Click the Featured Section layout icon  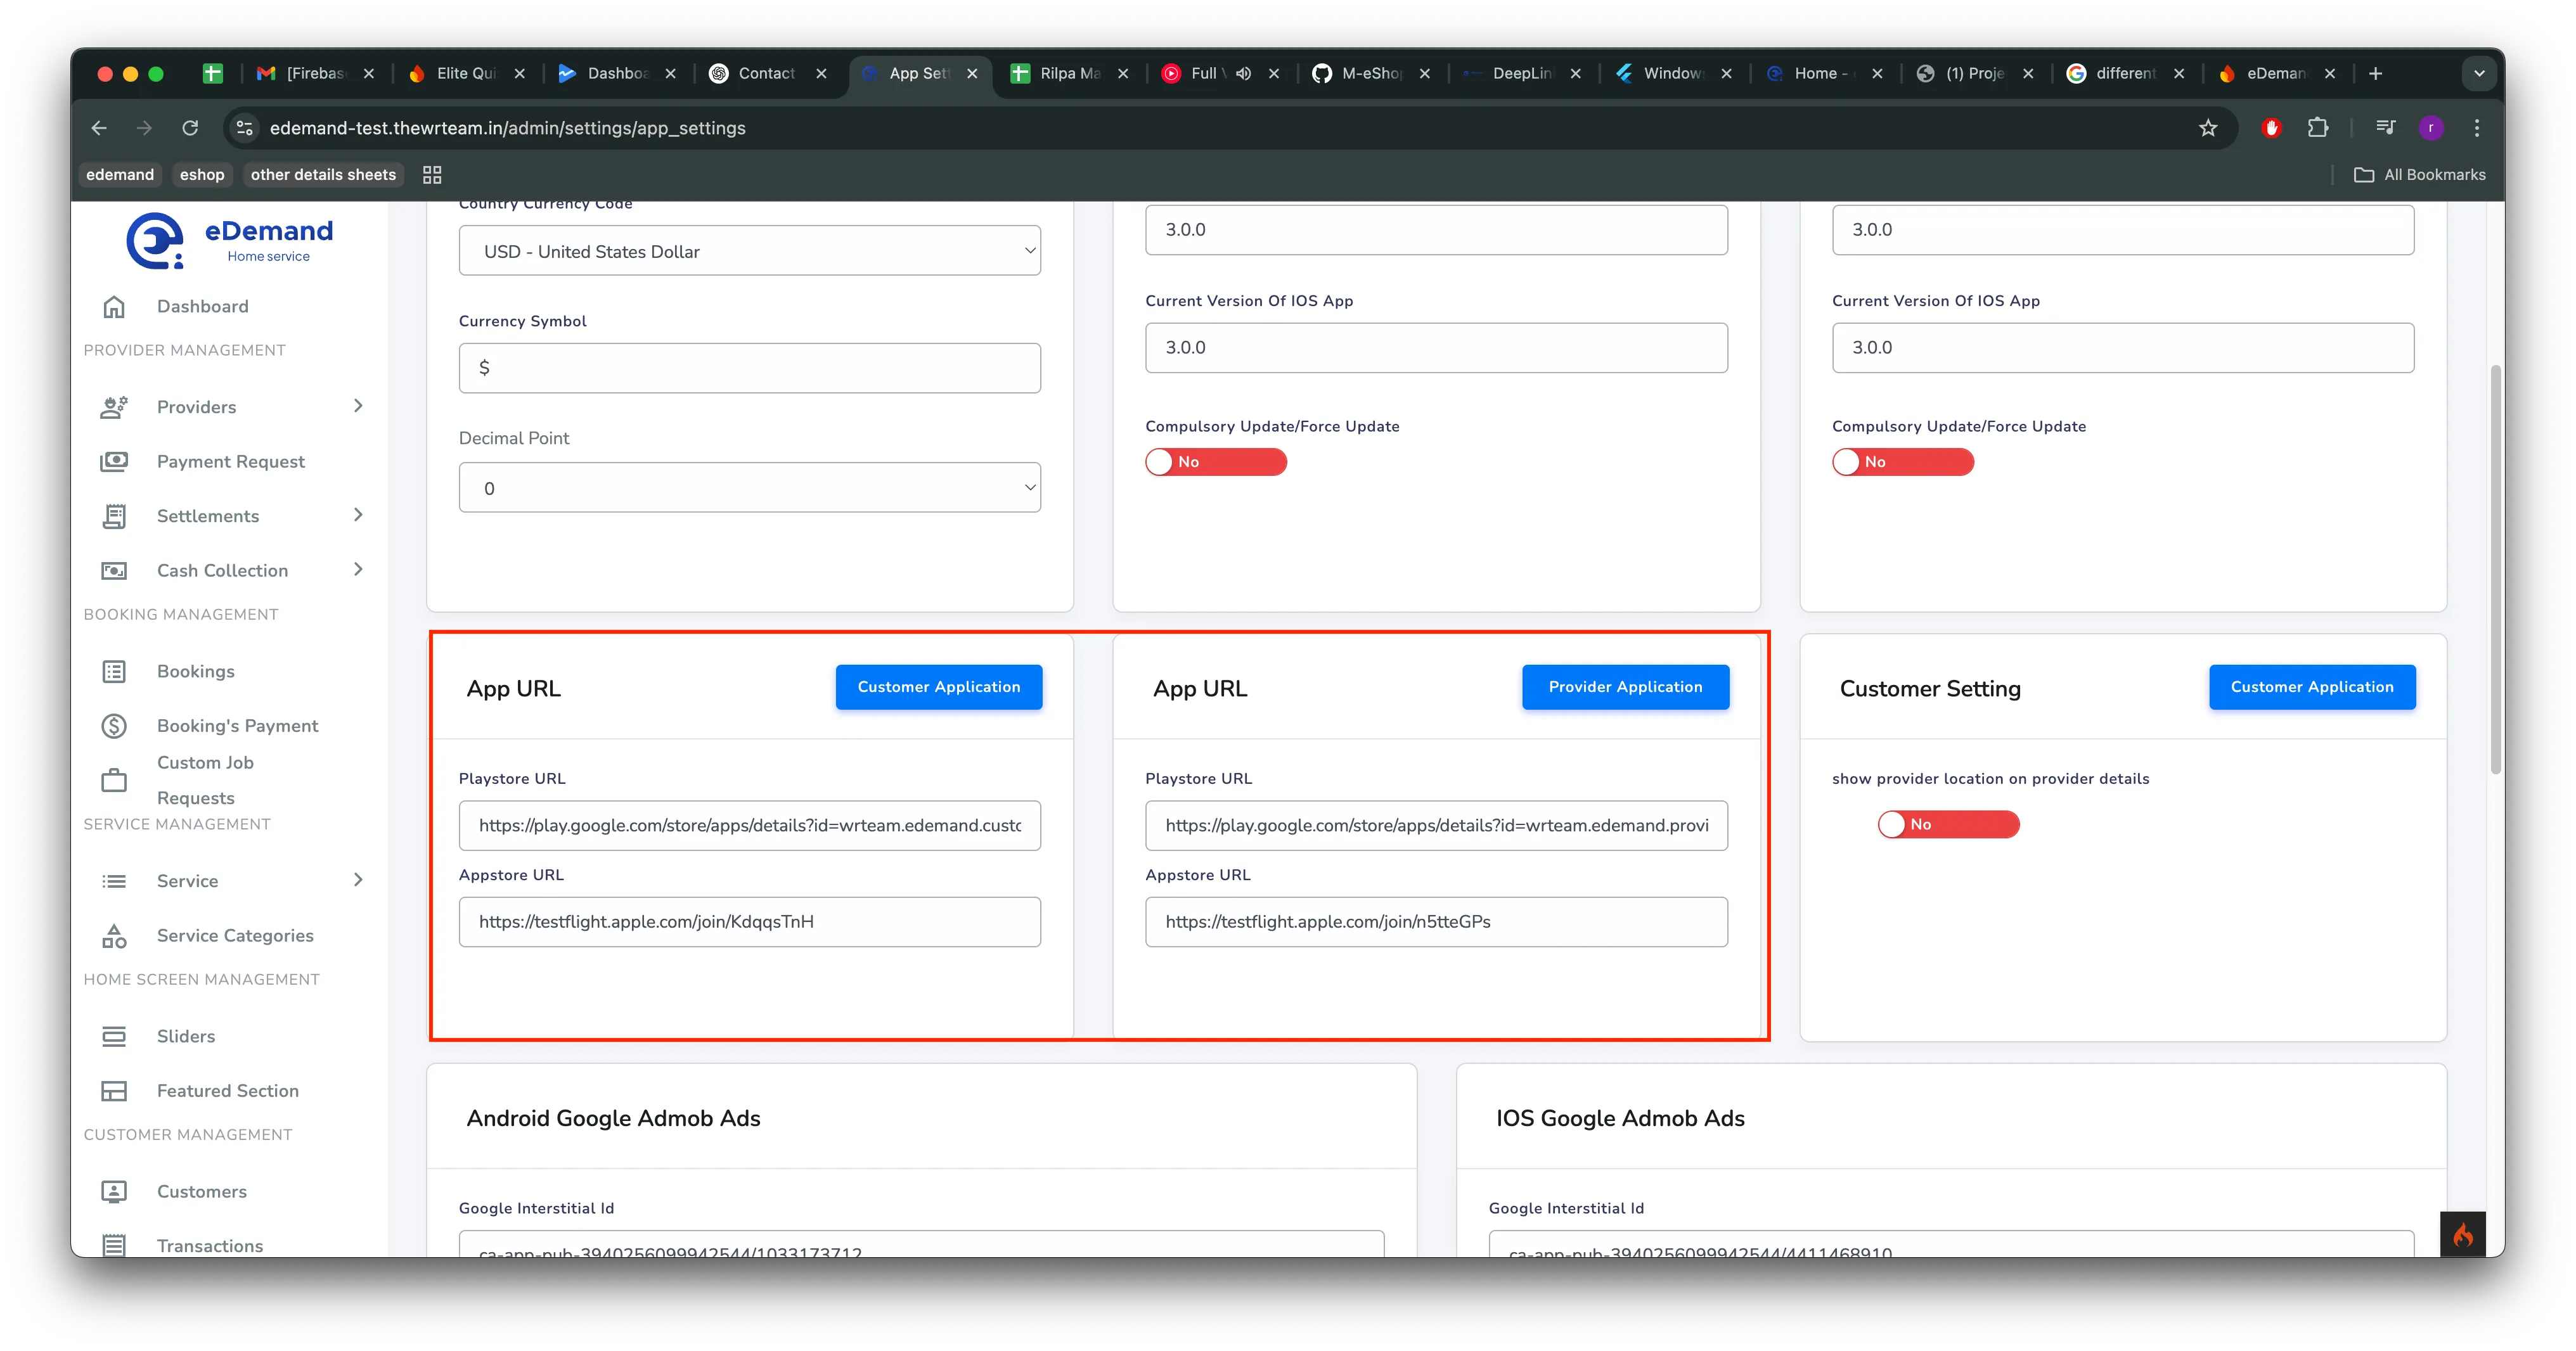[114, 1090]
